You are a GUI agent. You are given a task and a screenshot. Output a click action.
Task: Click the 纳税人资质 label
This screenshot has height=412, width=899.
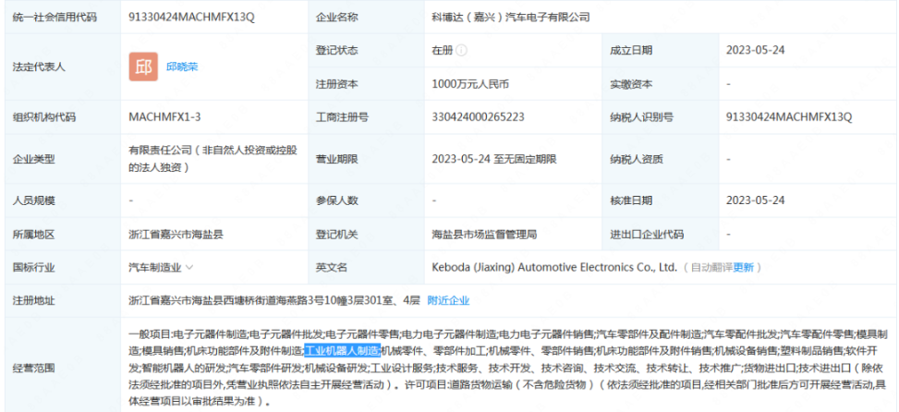click(637, 159)
